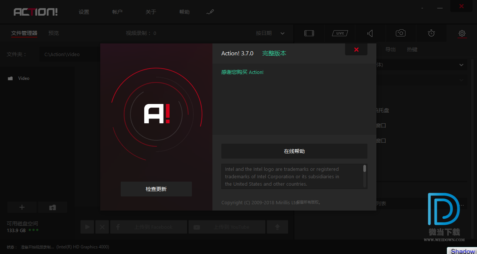Open the 热键 settings tab
Viewport: 477px width, 254px height.
click(412, 49)
